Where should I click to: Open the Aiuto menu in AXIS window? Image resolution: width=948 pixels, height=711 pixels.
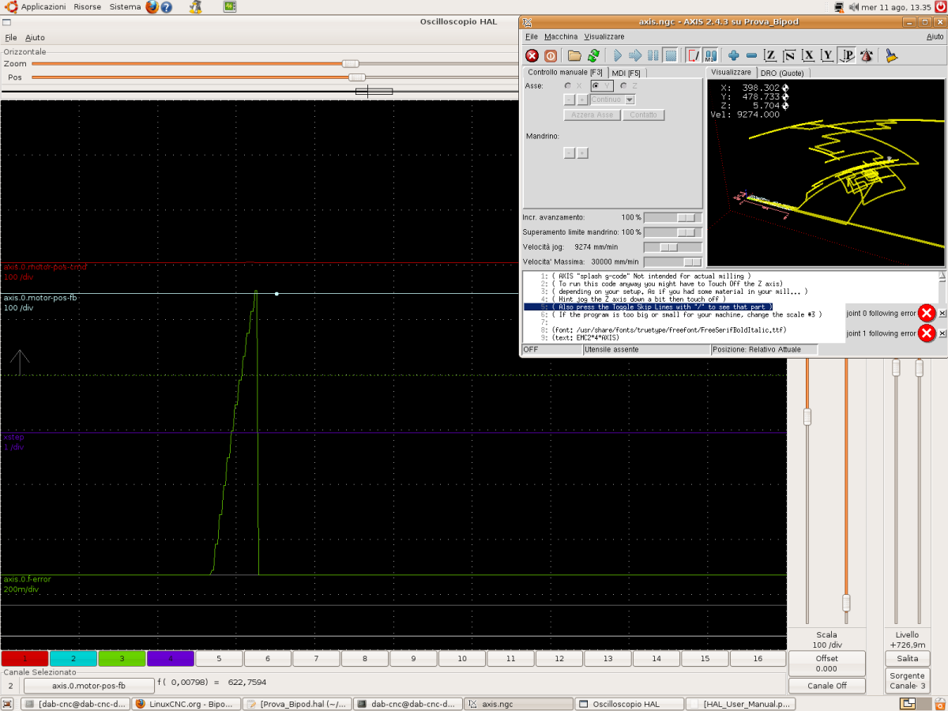pos(935,36)
